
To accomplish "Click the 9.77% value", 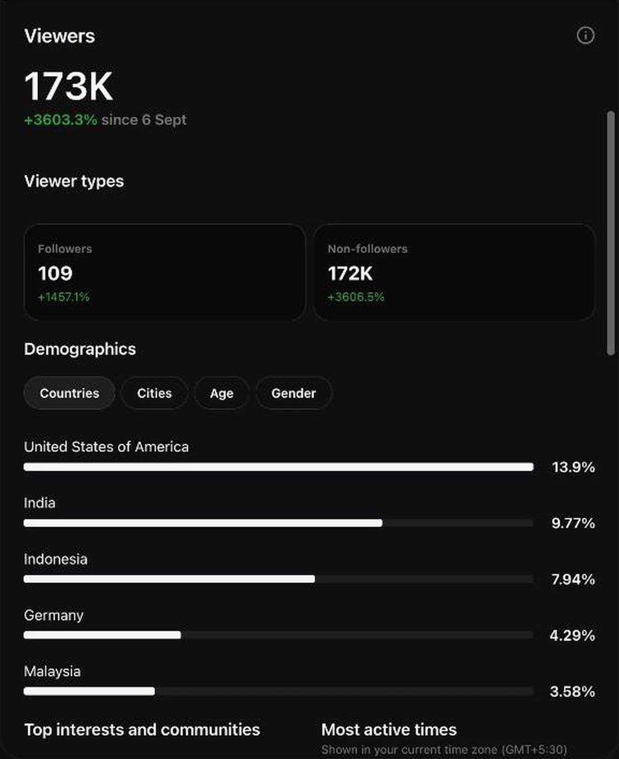I will pyautogui.click(x=573, y=523).
